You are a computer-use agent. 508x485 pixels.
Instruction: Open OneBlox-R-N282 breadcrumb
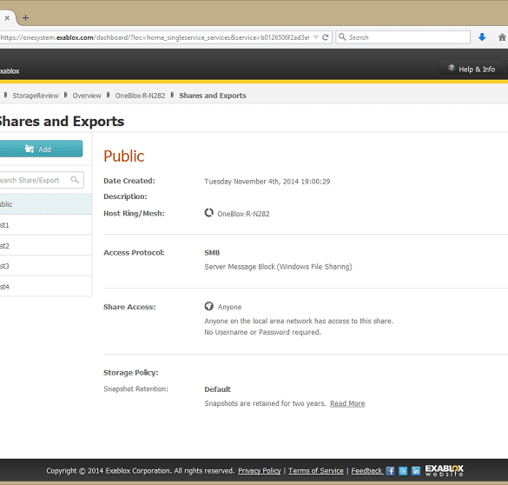[x=141, y=96]
